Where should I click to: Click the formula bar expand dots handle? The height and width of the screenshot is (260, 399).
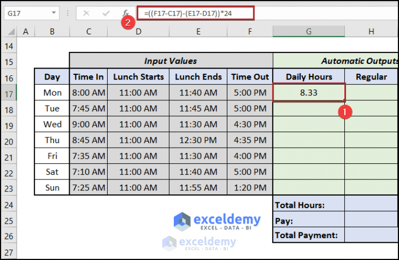pos(68,13)
